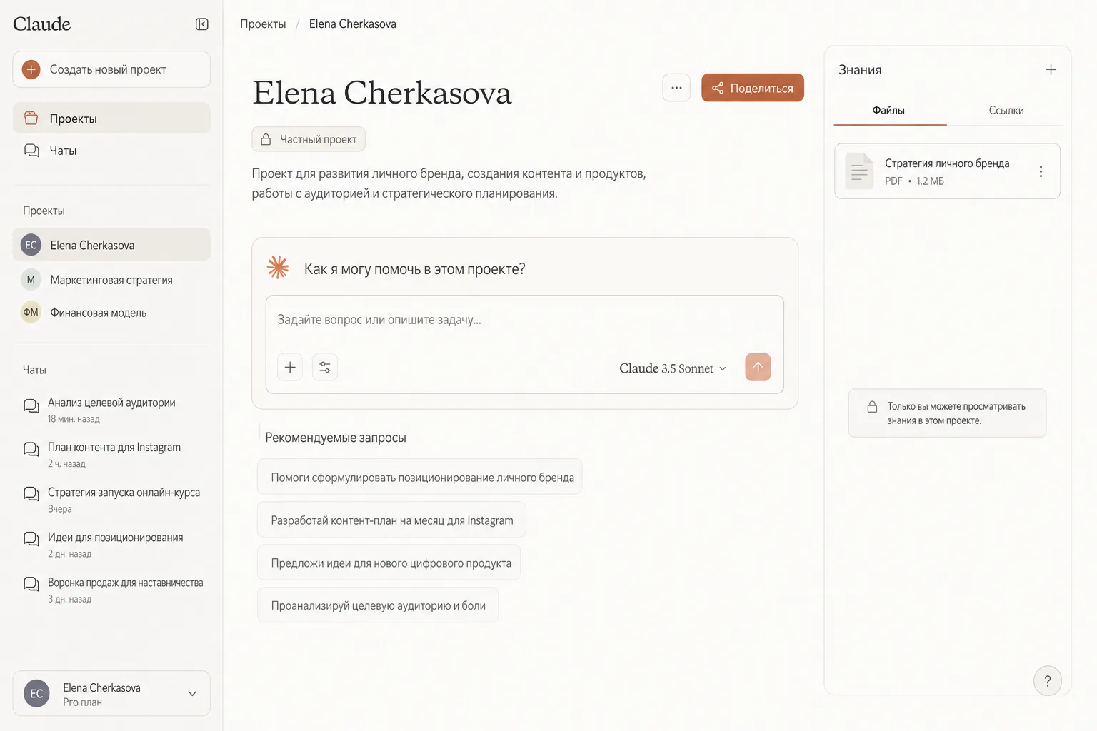Select suggestion Проанализируй целевую аудиторию и боли
The width and height of the screenshot is (1097, 731).
coord(378,605)
